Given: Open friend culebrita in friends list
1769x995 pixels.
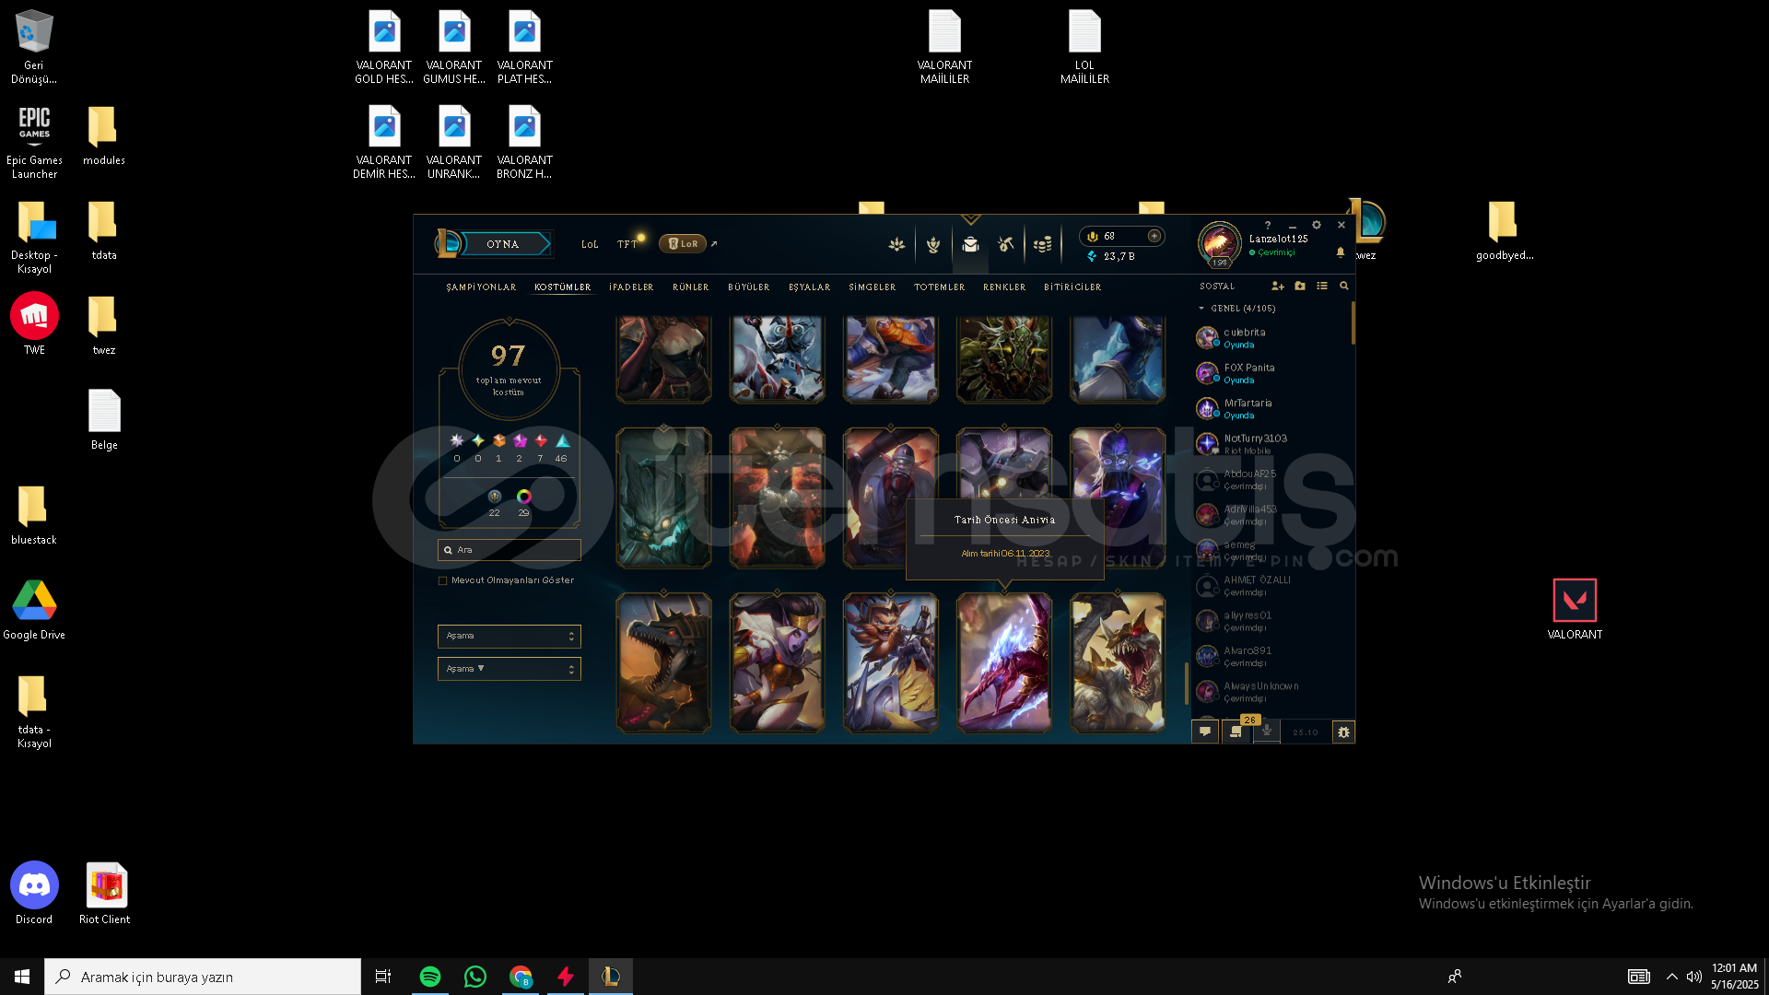Looking at the screenshot, I should pos(1271,338).
